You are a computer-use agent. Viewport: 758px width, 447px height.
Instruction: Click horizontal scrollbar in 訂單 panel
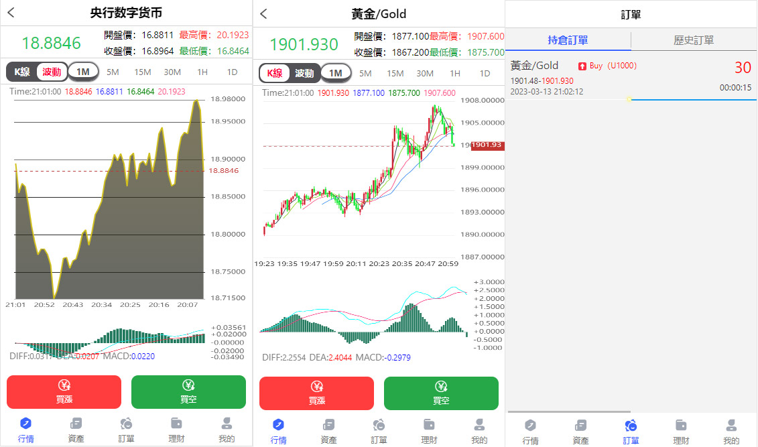569,411
